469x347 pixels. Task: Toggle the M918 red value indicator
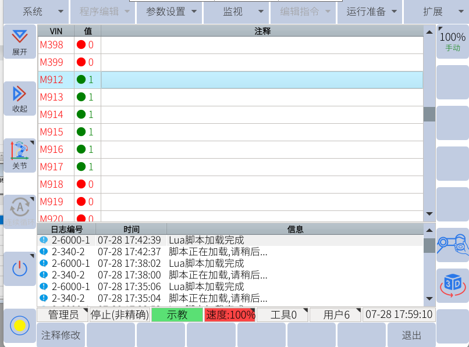tap(81, 184)
